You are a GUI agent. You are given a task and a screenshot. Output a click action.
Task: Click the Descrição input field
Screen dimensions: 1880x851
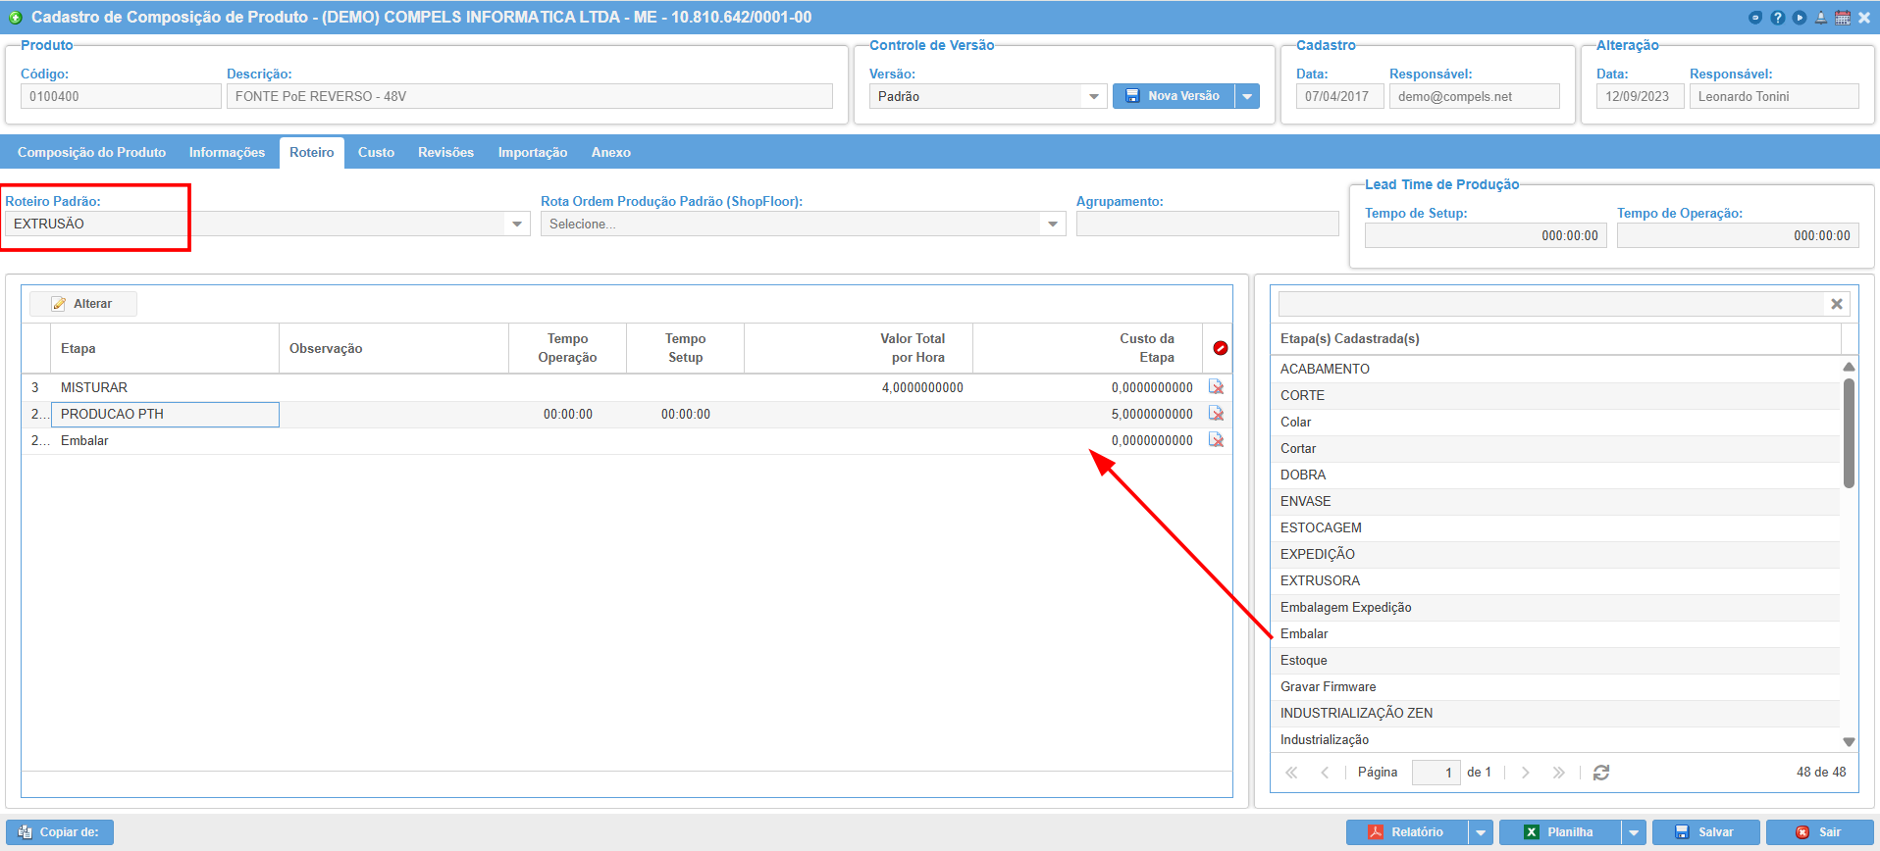pos(530,96)
